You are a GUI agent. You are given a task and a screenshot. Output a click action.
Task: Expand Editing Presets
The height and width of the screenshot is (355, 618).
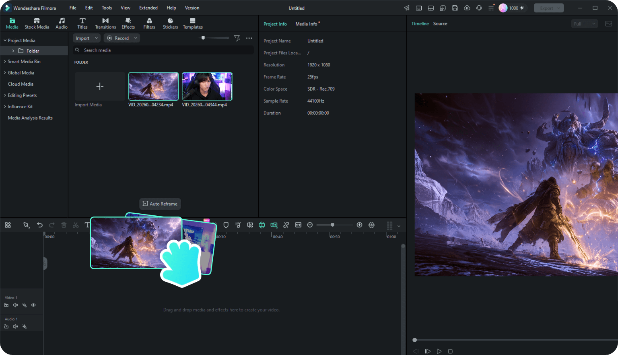[x=5, y=95]
